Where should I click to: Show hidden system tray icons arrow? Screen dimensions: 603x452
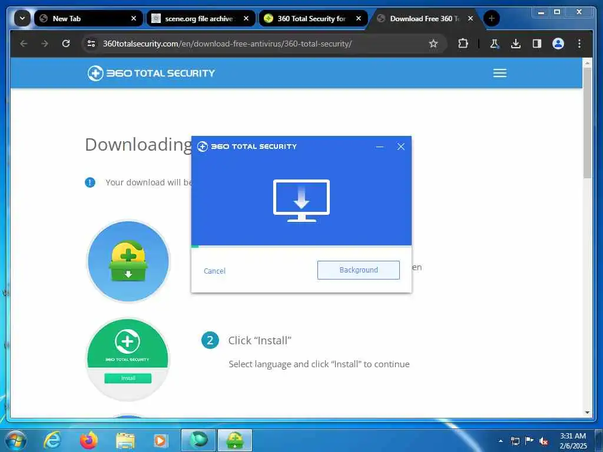[501, 441]
